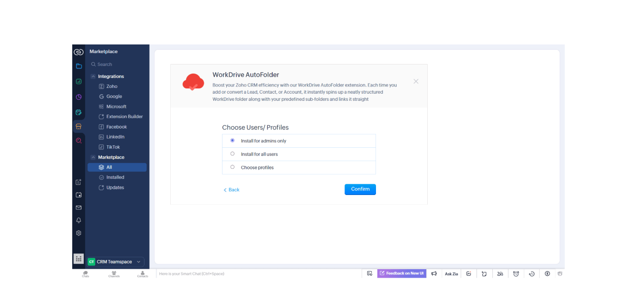631x304 pixels.
Task: Click the chart sparkle icon next to Ask Zia
Action: pos(469,273)
